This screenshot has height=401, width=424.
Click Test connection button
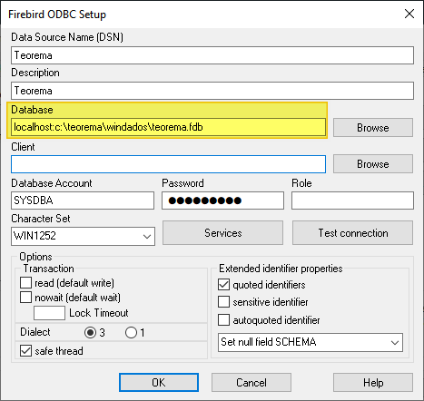coord(352,233)
